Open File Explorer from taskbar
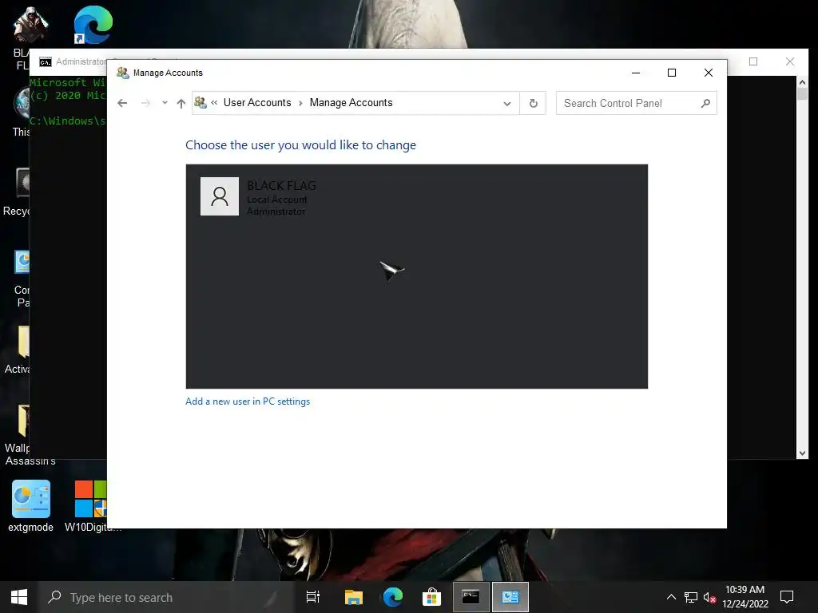The image size is (818, 613). tap(354, 597)
